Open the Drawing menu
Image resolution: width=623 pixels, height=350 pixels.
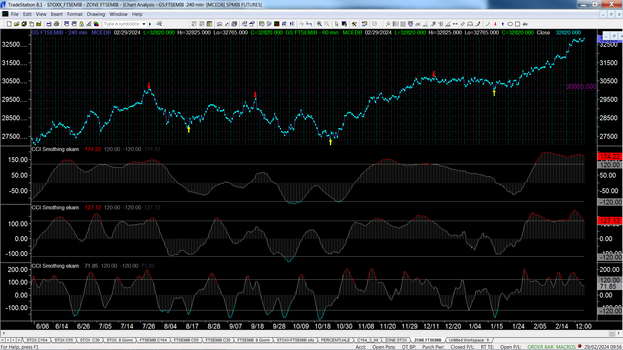(x=96, y=14)
